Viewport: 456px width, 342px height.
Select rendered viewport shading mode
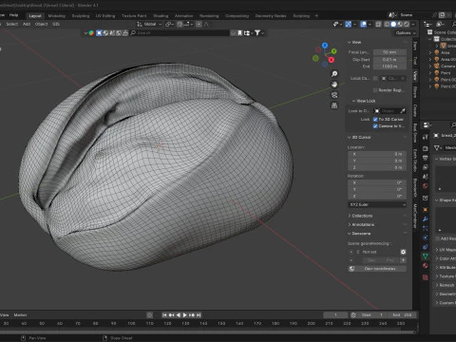click(407, 24)
